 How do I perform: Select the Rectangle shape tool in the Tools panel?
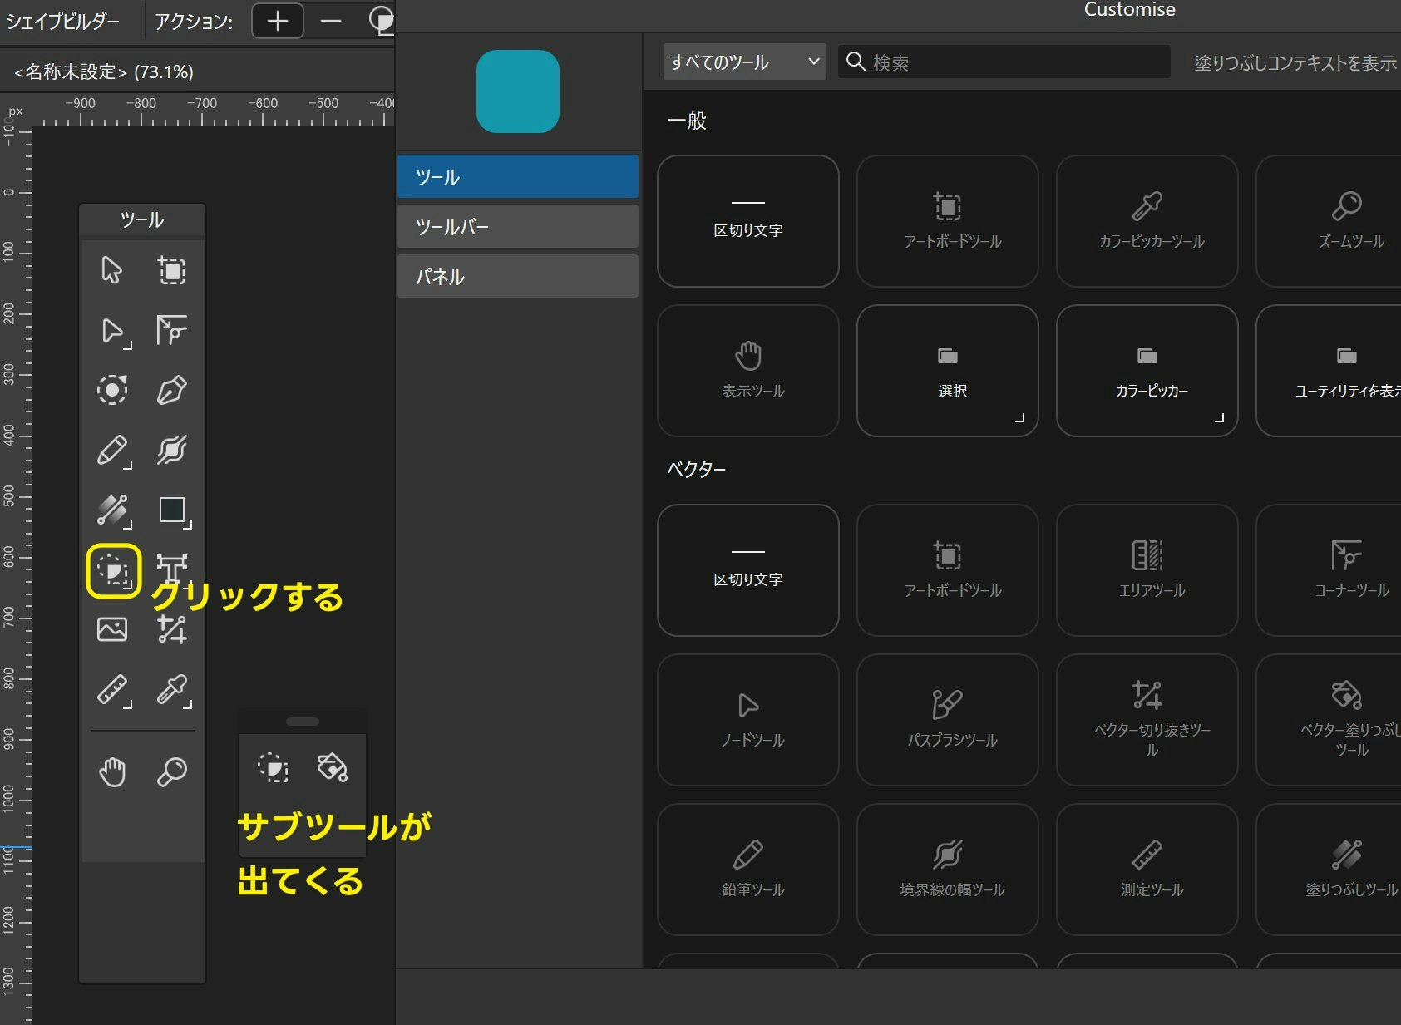(x=173, y=510)
